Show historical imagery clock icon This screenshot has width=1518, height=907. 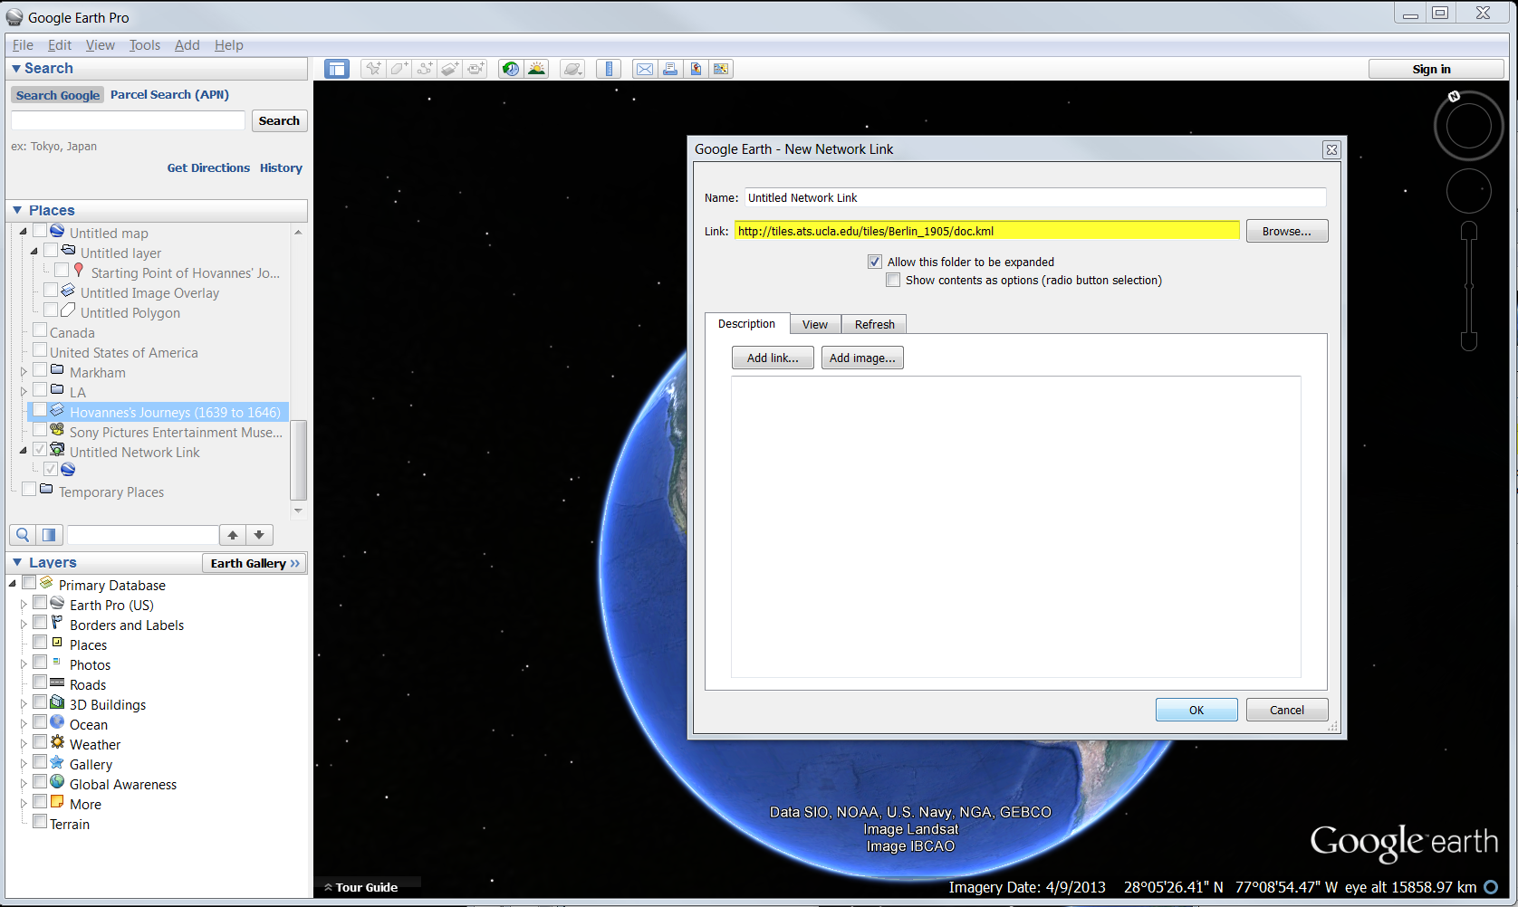tap(511, 69)
